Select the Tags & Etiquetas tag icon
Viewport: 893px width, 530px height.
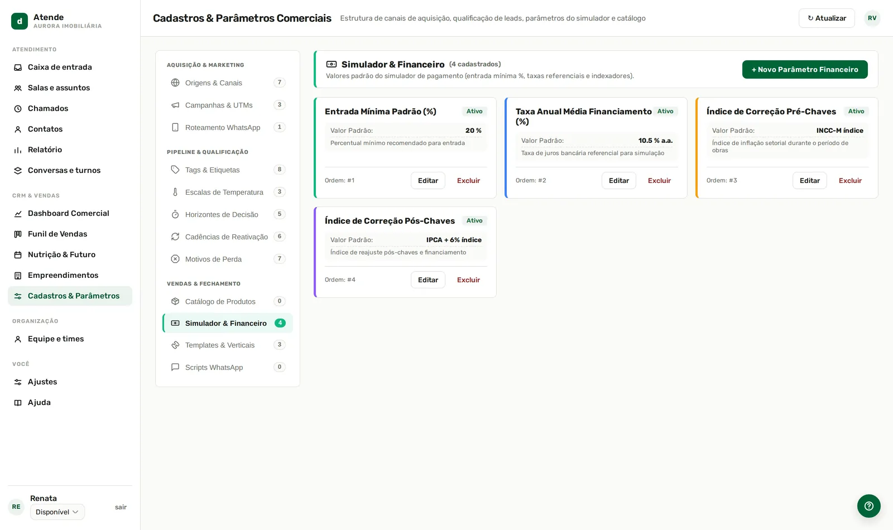coord(175,170)
